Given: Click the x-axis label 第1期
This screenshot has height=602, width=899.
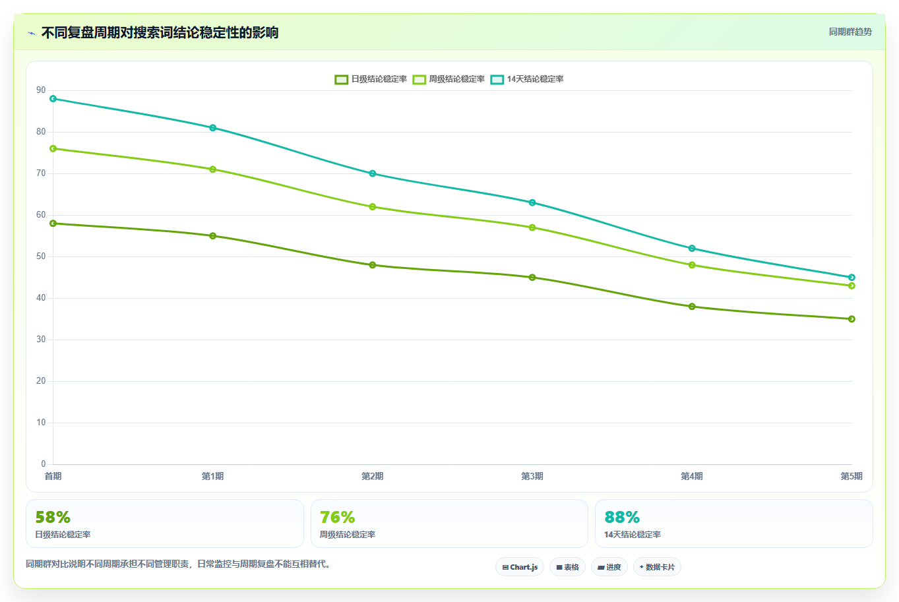Looking at the screenshot, I should click(x=212, y=476).
